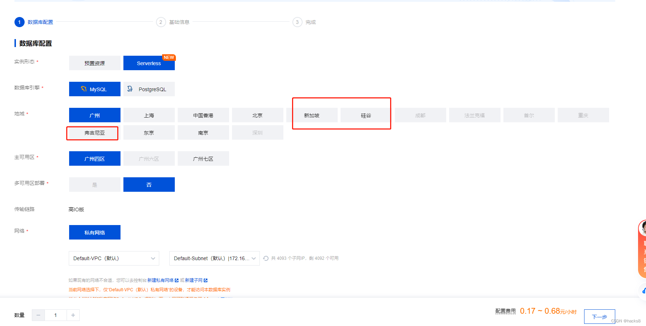The height and width of the screenshot is (326, 646).
Task: Select the 弗吉尼亚 region
Action: (x=94, y=132)
